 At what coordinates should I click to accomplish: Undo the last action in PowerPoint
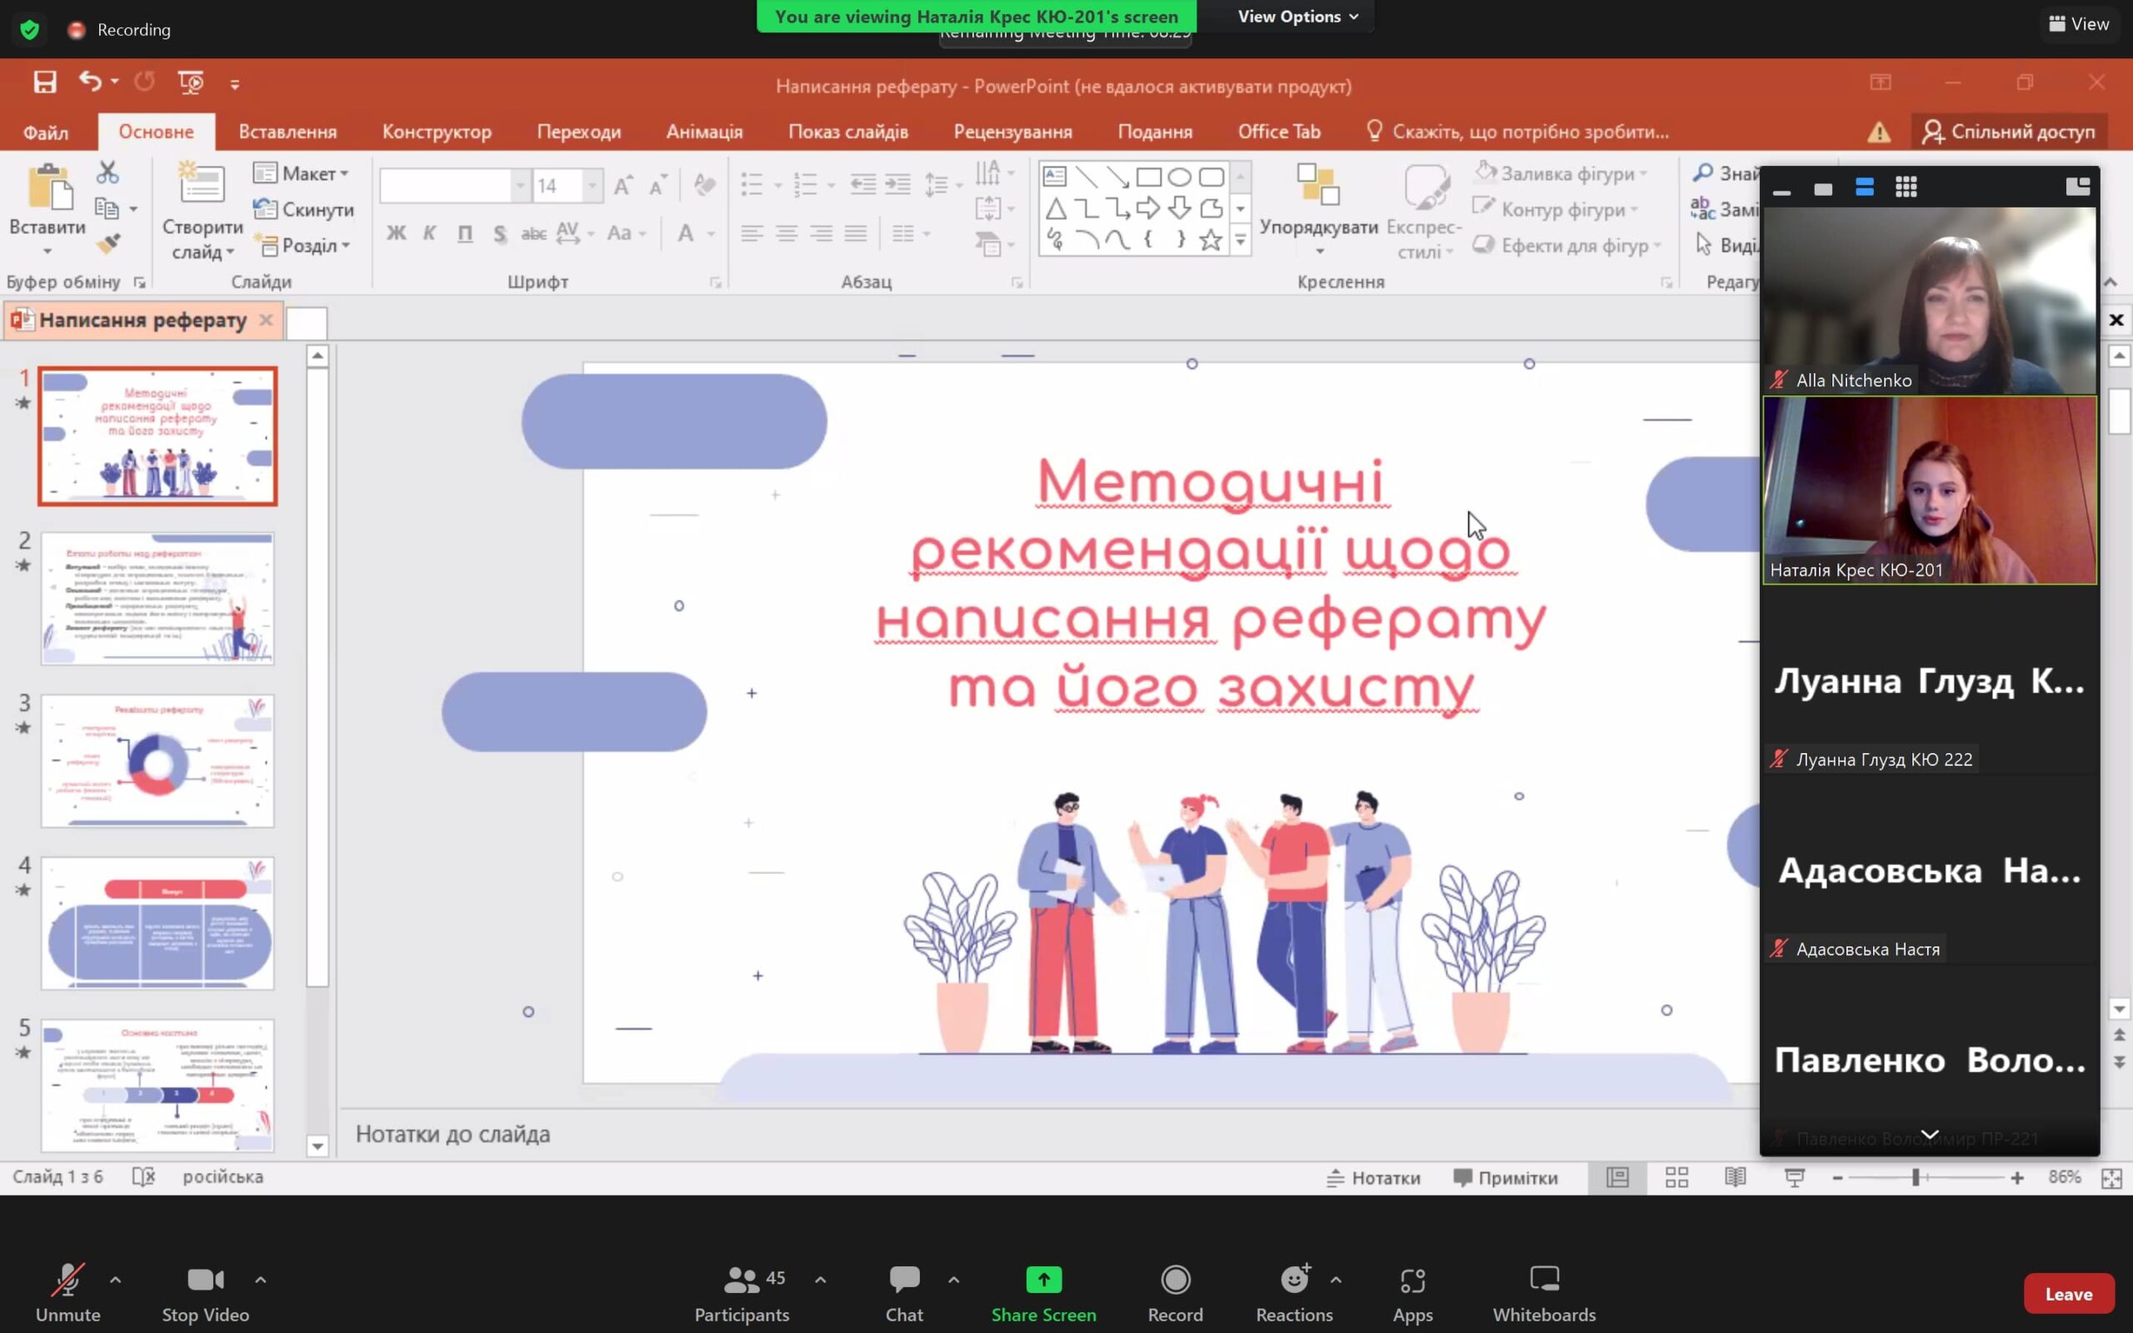(x=90, y=82)
